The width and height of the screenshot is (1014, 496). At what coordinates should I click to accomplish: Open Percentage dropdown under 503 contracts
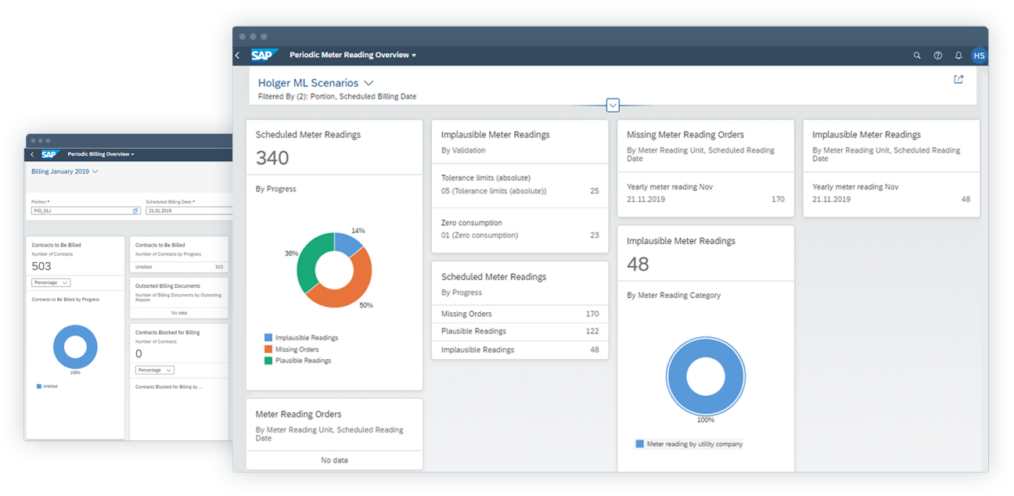(51, 282)
